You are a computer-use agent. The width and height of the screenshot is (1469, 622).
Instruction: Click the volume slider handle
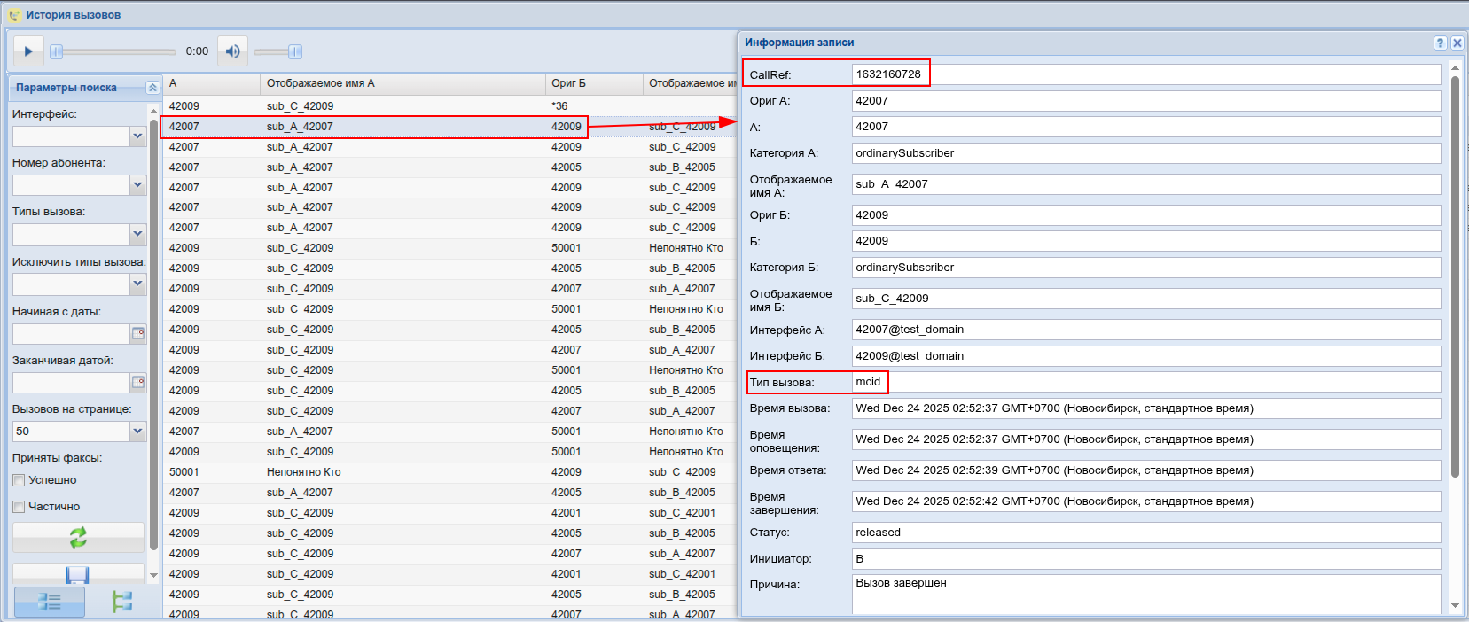[295, 51]
